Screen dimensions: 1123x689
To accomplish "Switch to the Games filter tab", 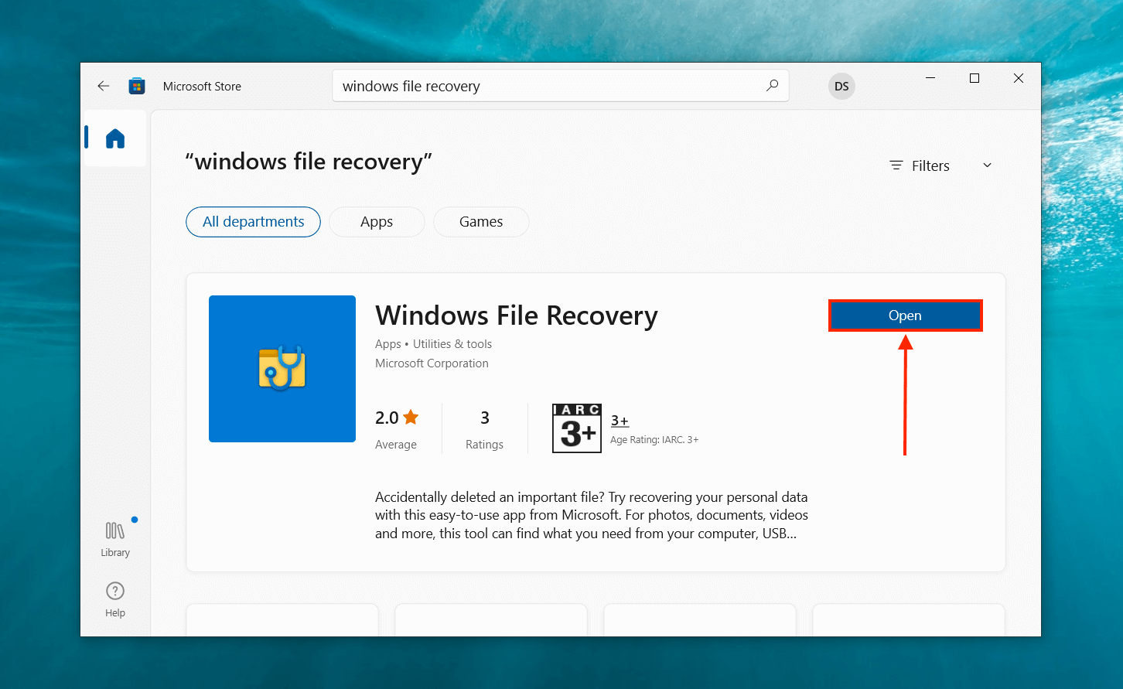I will point(481,222).
